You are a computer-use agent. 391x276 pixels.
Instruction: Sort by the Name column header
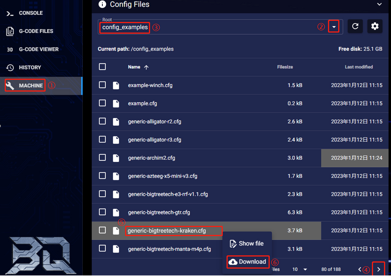coord(134,67)
